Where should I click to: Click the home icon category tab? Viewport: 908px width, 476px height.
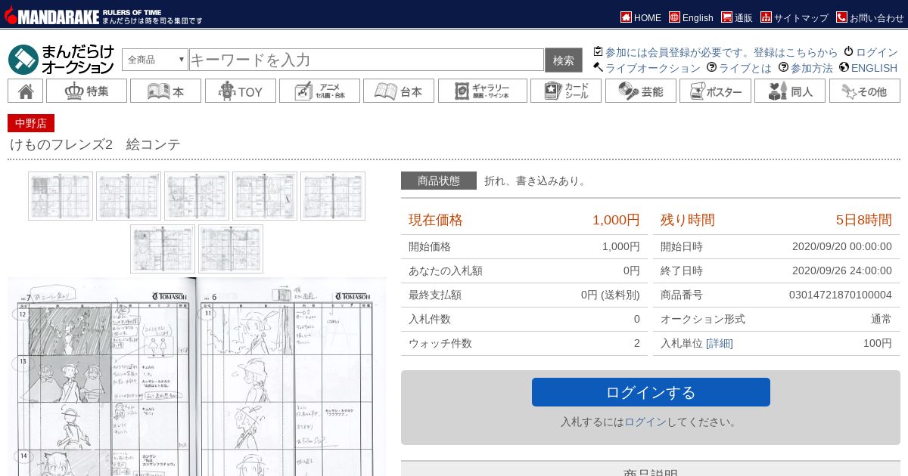click(25, 91)
